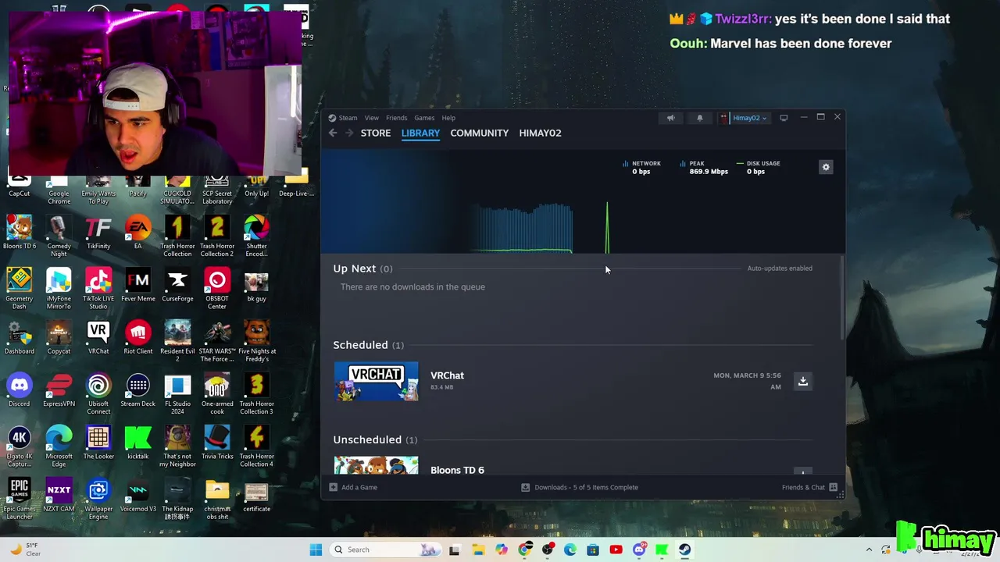Open the Wallpaper Engine desktop icon
The height and width of the screenshot is (562, 1000).
[98, 499]
